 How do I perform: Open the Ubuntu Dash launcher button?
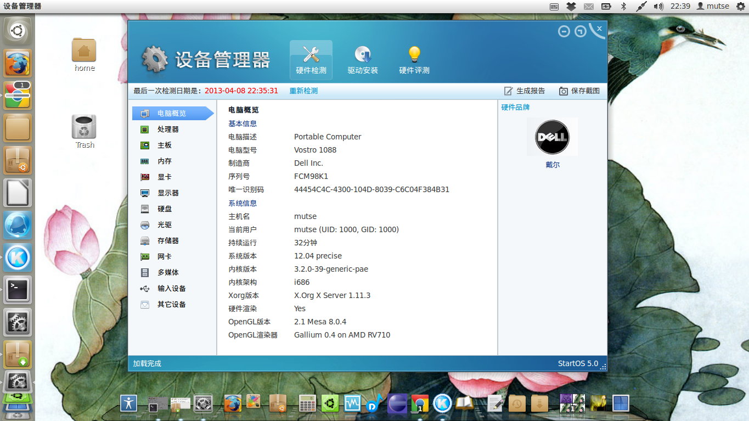[x=18, y=31]
